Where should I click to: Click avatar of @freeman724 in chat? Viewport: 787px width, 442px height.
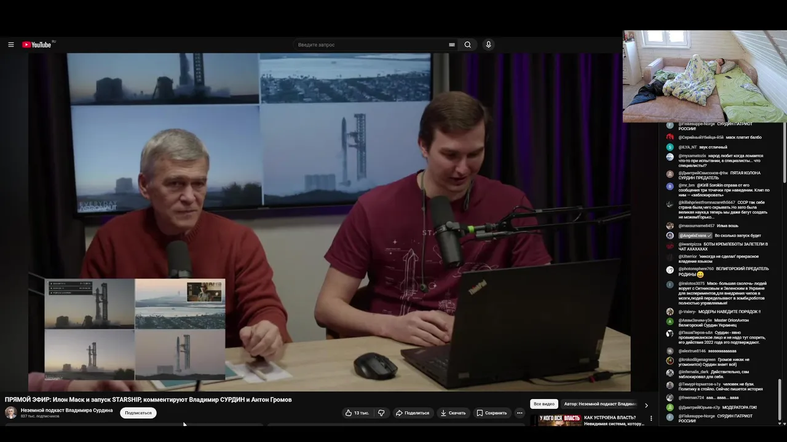(x=670, y=398)
